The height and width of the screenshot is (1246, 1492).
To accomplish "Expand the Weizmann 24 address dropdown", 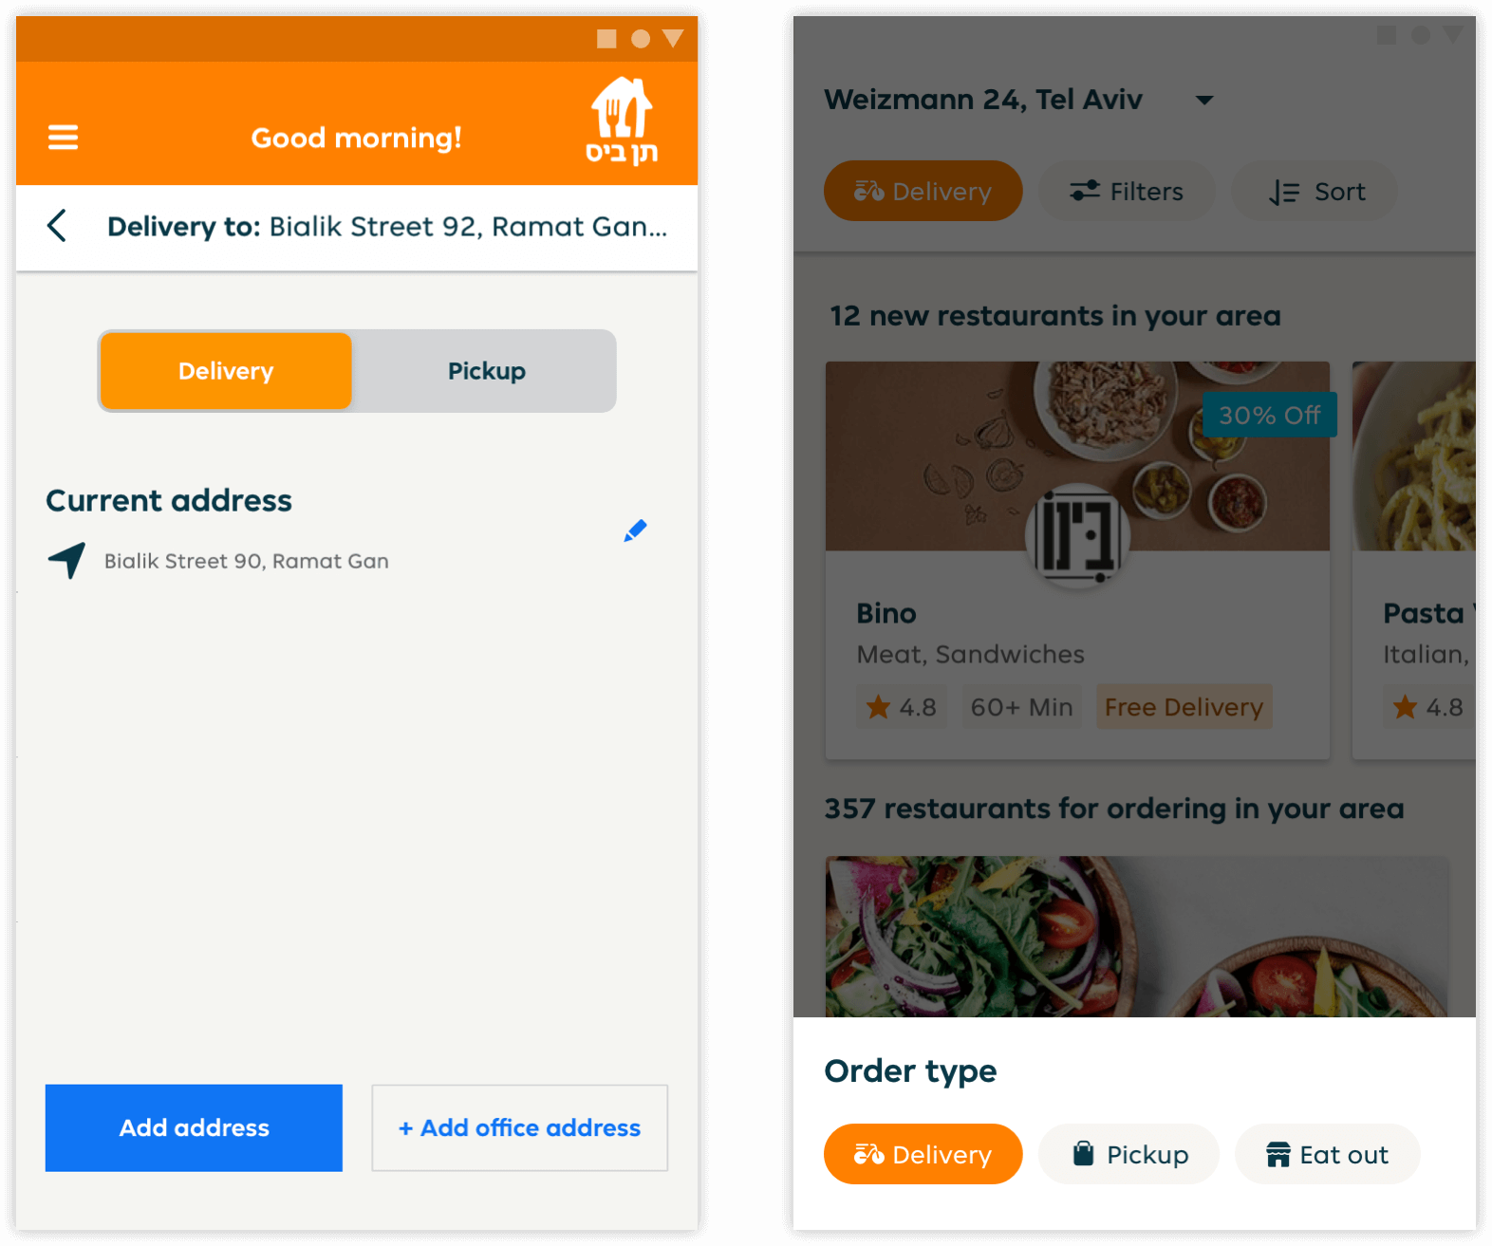I will pyautogui.click(x=1204, y=100).
